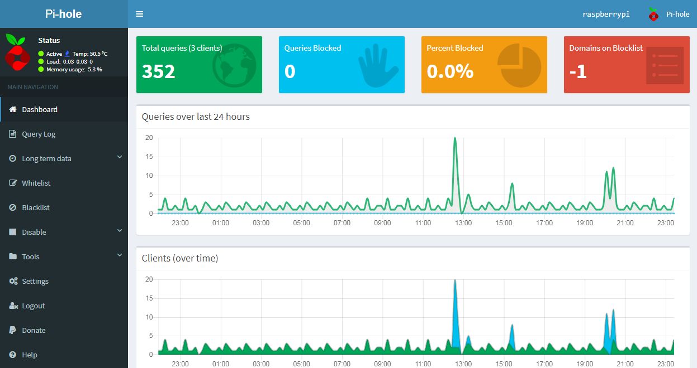
Task: Click the green Active status dot
Action: (x=41, y=54)
